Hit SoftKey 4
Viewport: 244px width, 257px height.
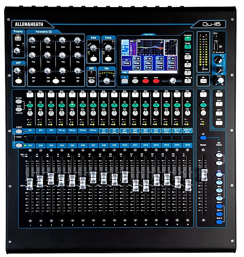point(219,123)
